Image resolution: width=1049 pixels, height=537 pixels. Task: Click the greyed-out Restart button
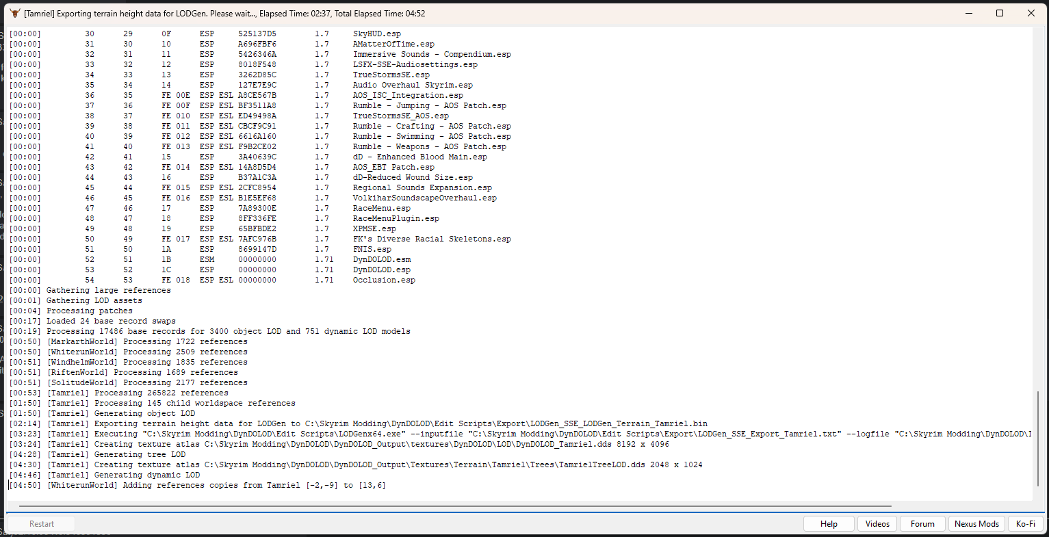pos(42,524)
